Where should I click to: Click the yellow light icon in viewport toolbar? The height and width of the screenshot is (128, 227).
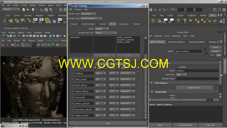click(65, 36)
